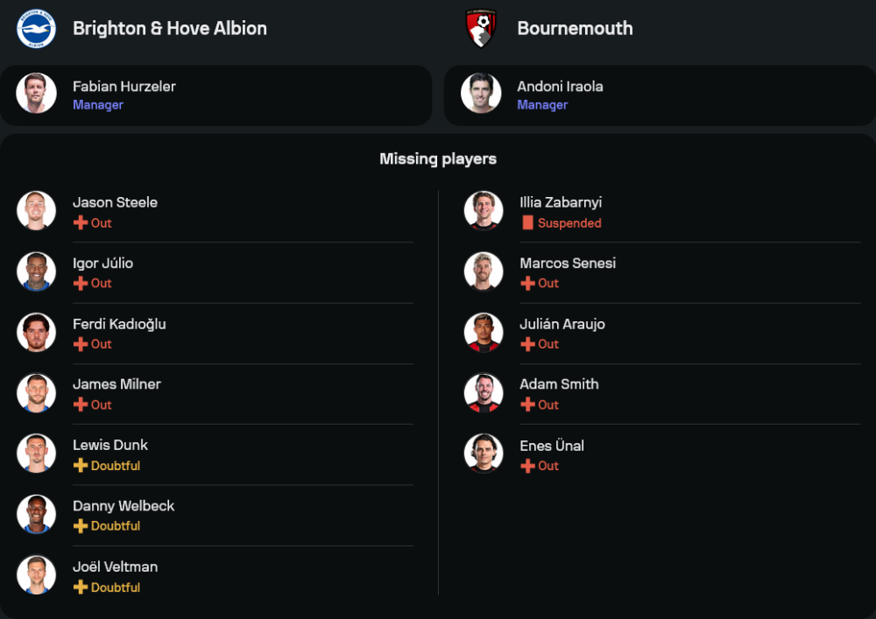Open Fabian Hurzeler manager profile photo
This screenshot has height=619, width=876.
(36, 94)
